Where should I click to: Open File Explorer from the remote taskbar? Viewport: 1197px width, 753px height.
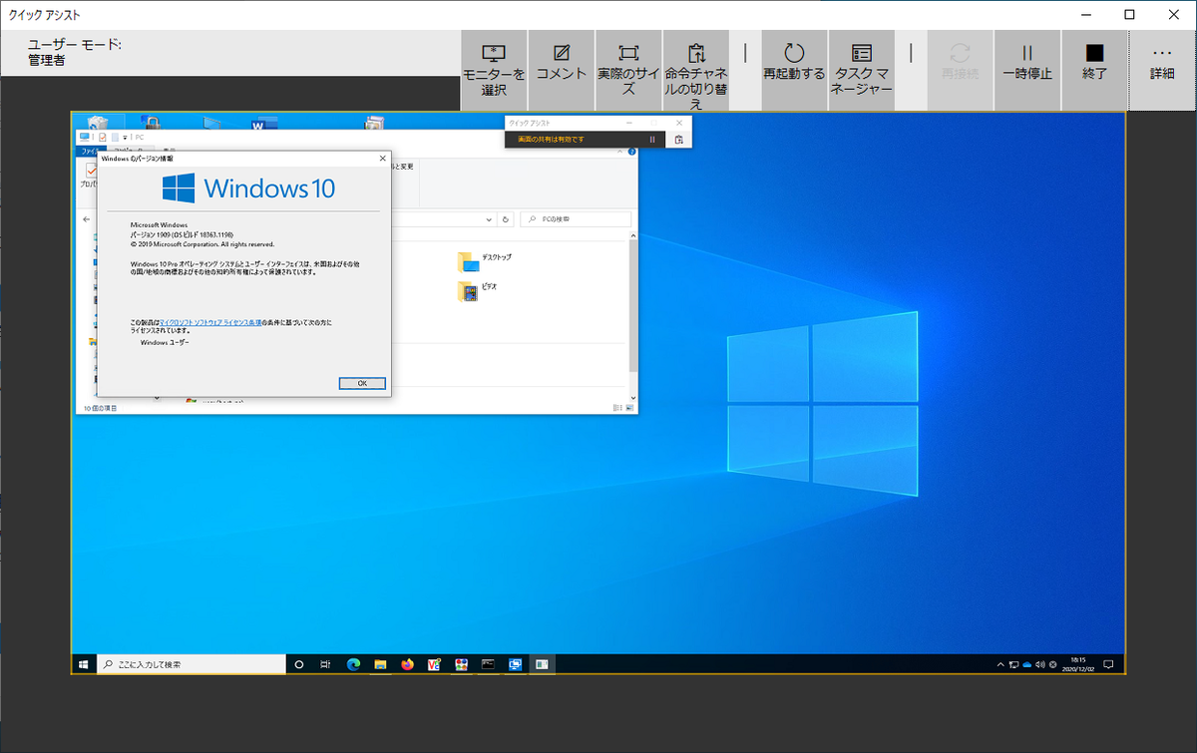pyautogui.click(x=380, y=663)
